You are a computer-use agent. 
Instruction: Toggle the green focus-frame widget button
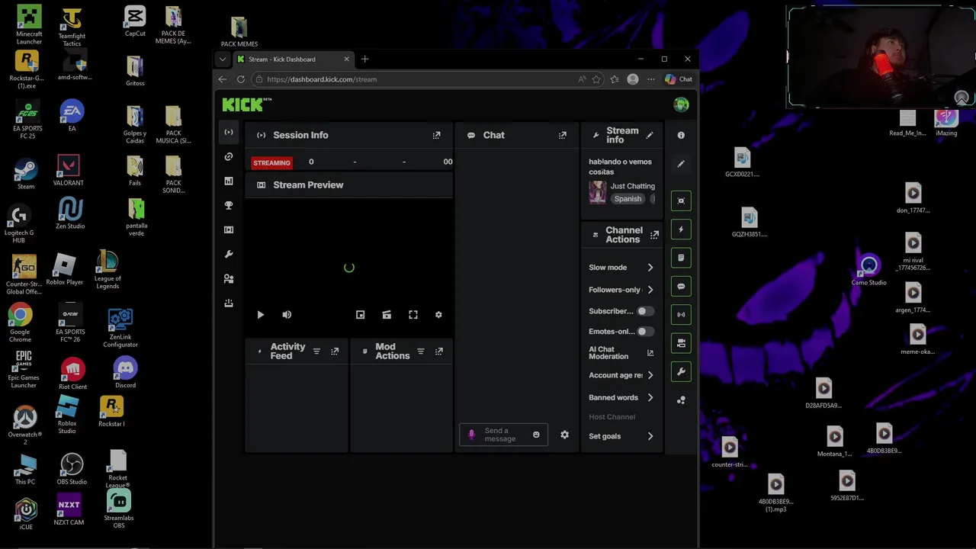681,201
